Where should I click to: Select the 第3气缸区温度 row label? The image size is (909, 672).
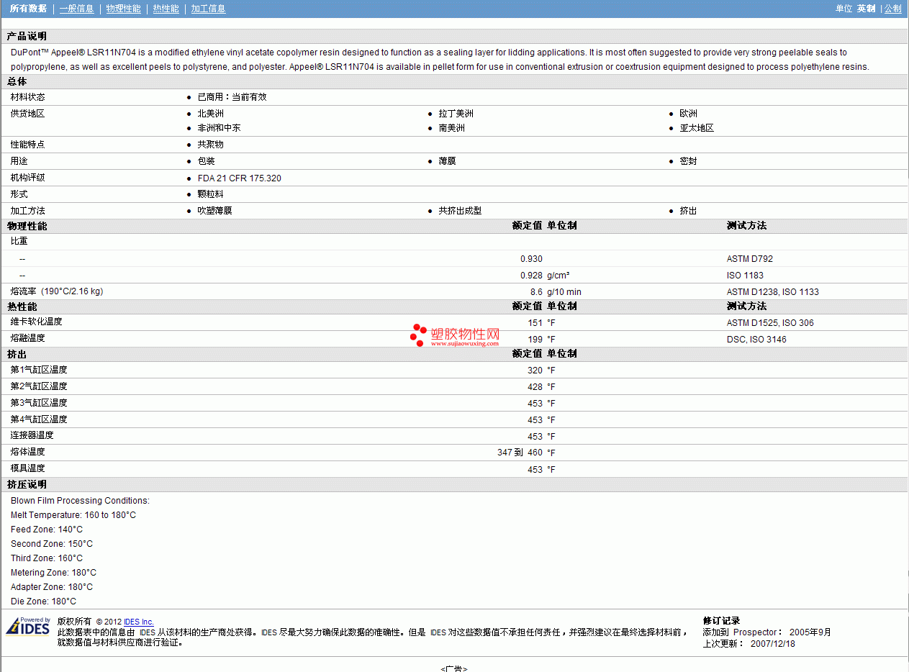[x=39, y=403]
